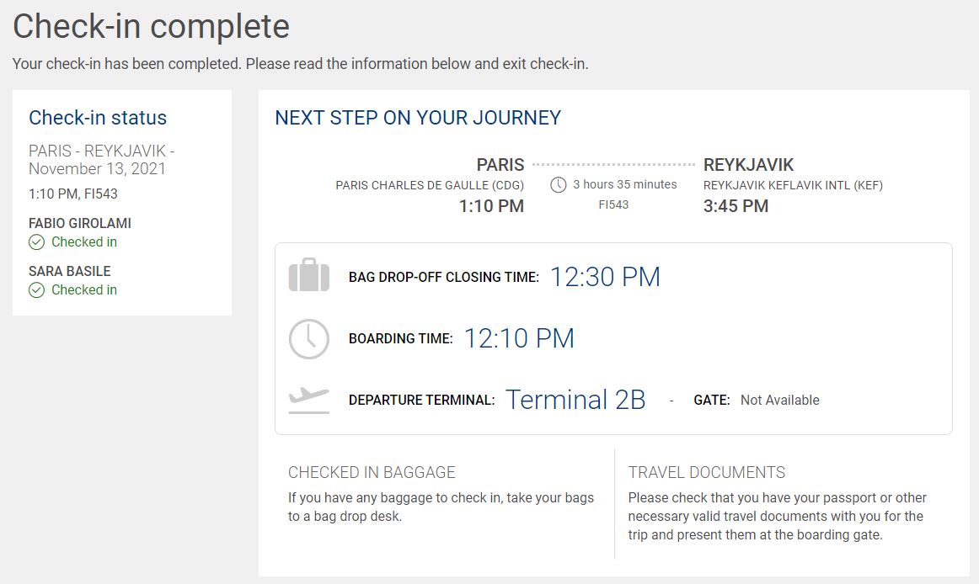Image resolution: width=979 pixels, height=584 pixels.
Task: Click the 3:45 PM arrival time
Action: [736, 206]
